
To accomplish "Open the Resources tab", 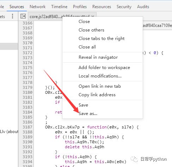I will click(x=102, y=7).
